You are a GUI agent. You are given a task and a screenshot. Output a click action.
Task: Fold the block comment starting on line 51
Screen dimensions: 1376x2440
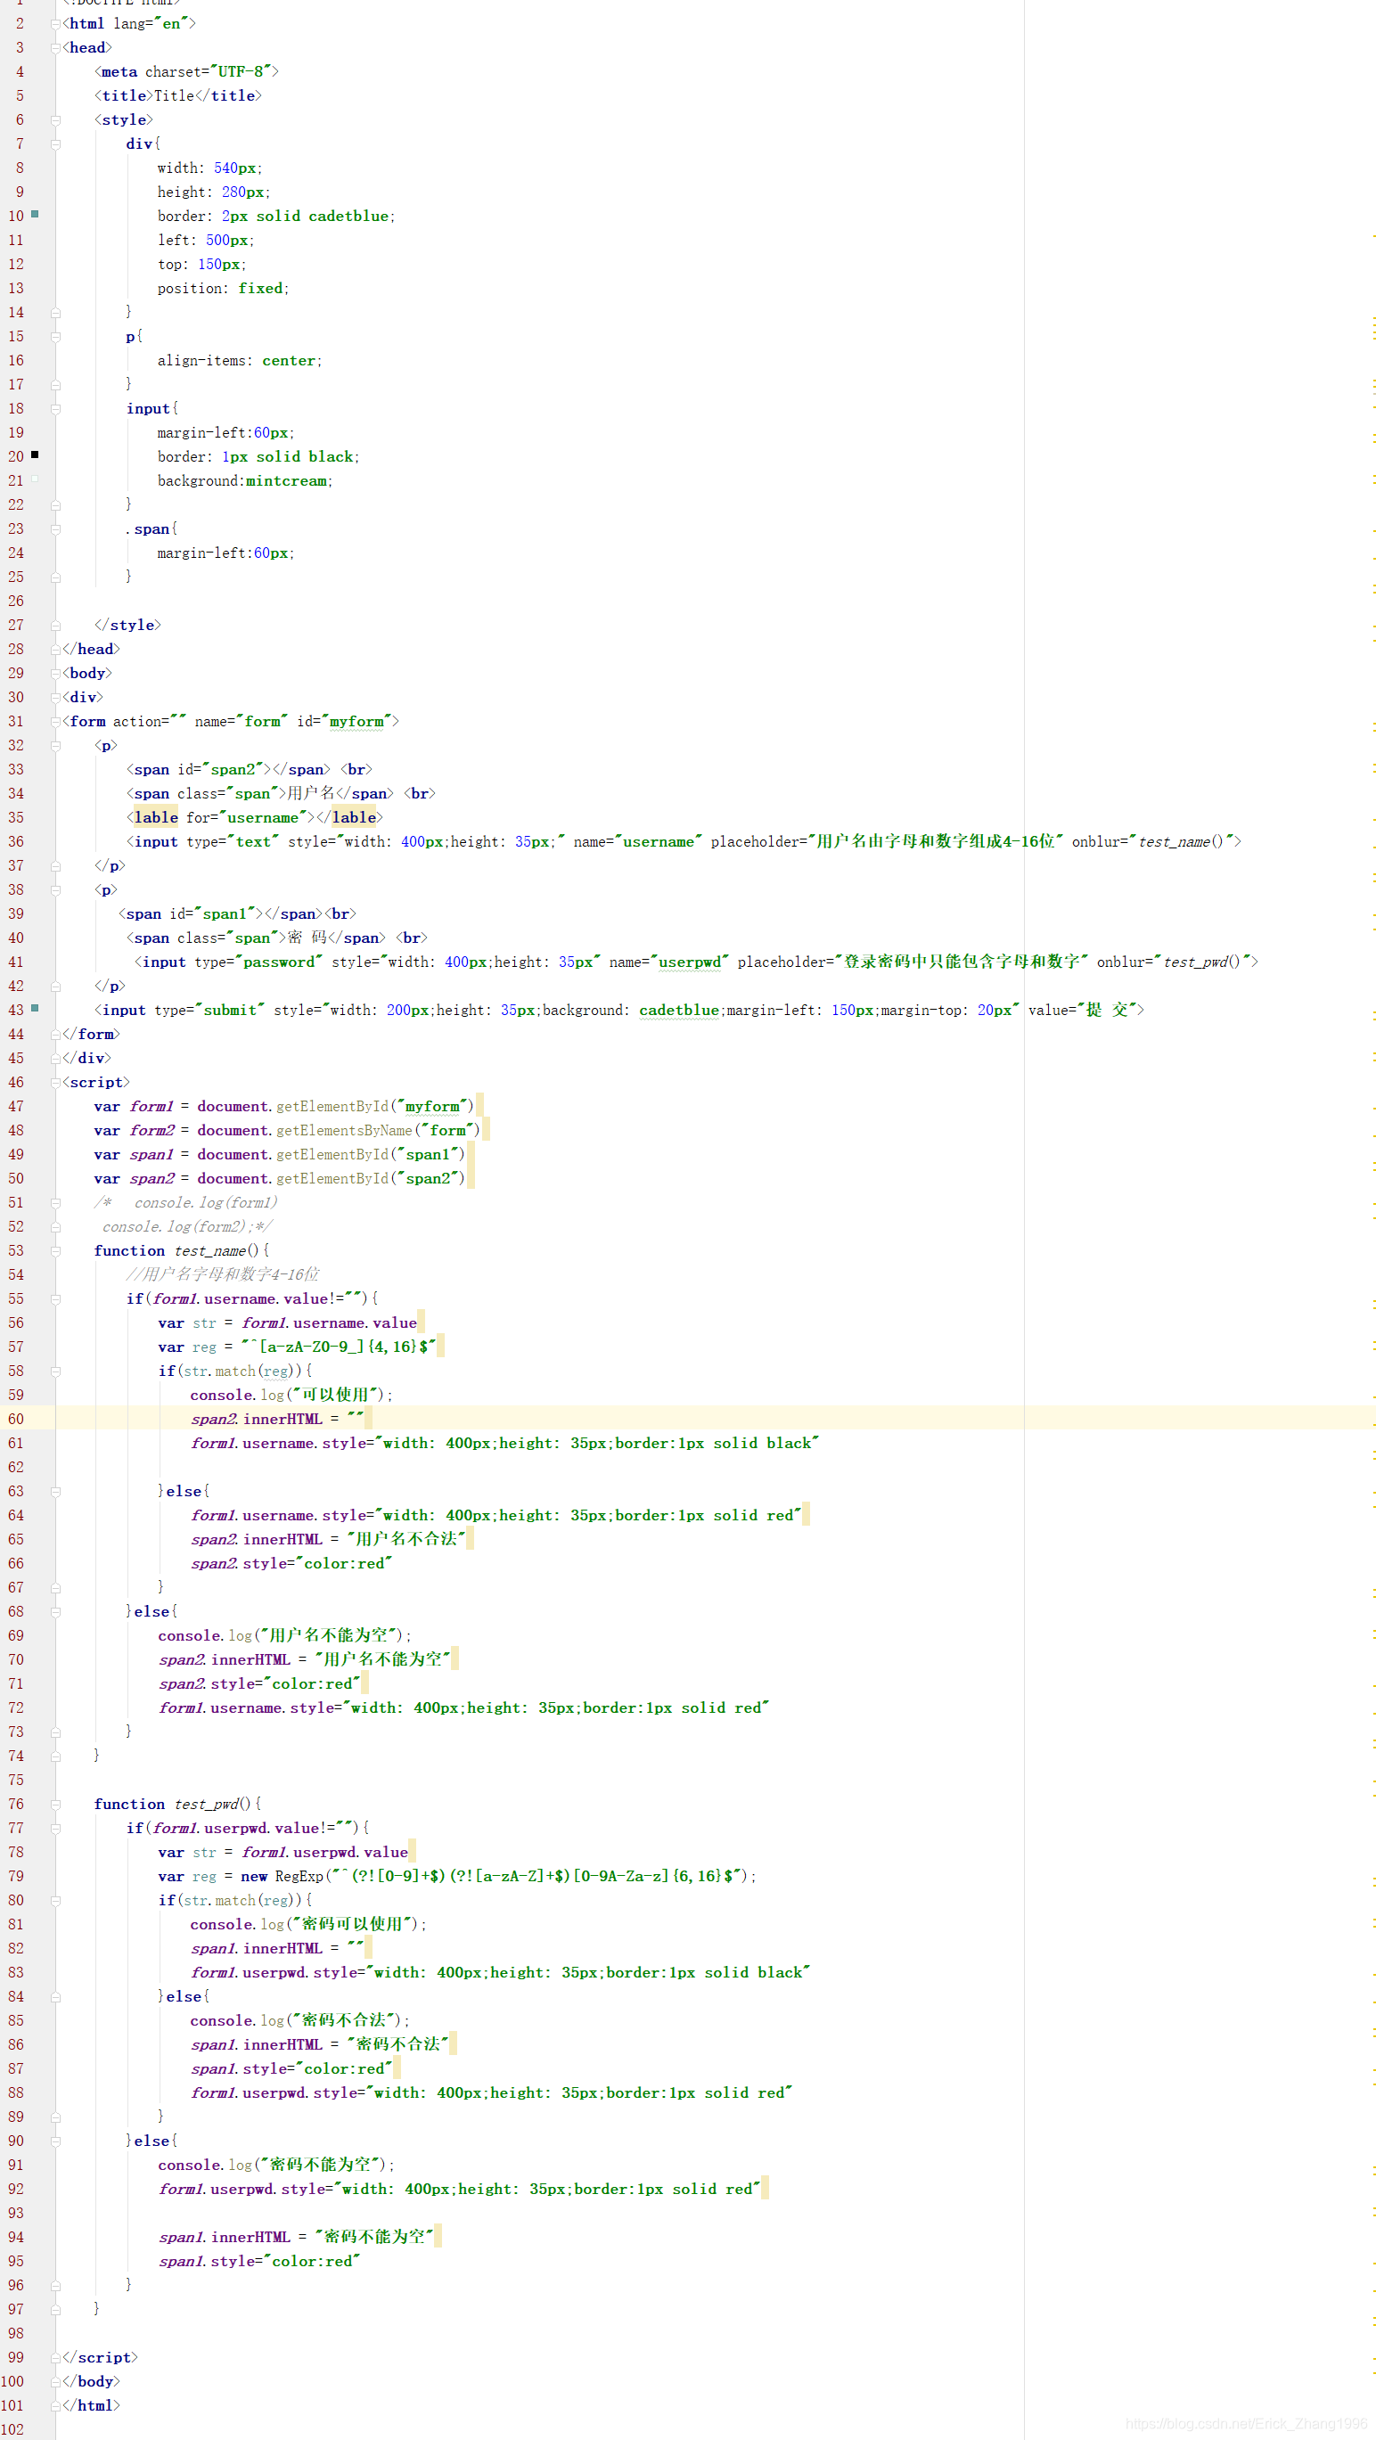55,1203
